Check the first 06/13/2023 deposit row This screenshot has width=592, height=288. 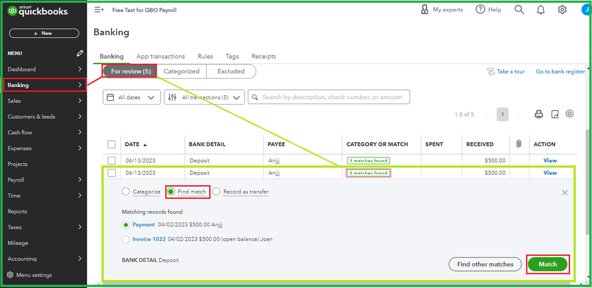tap(111, 161)
